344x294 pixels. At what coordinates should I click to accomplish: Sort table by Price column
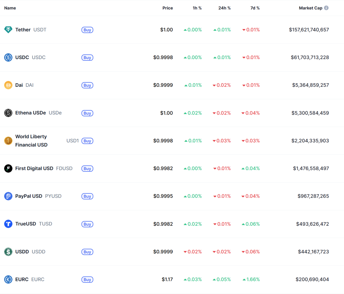point(168,8)
